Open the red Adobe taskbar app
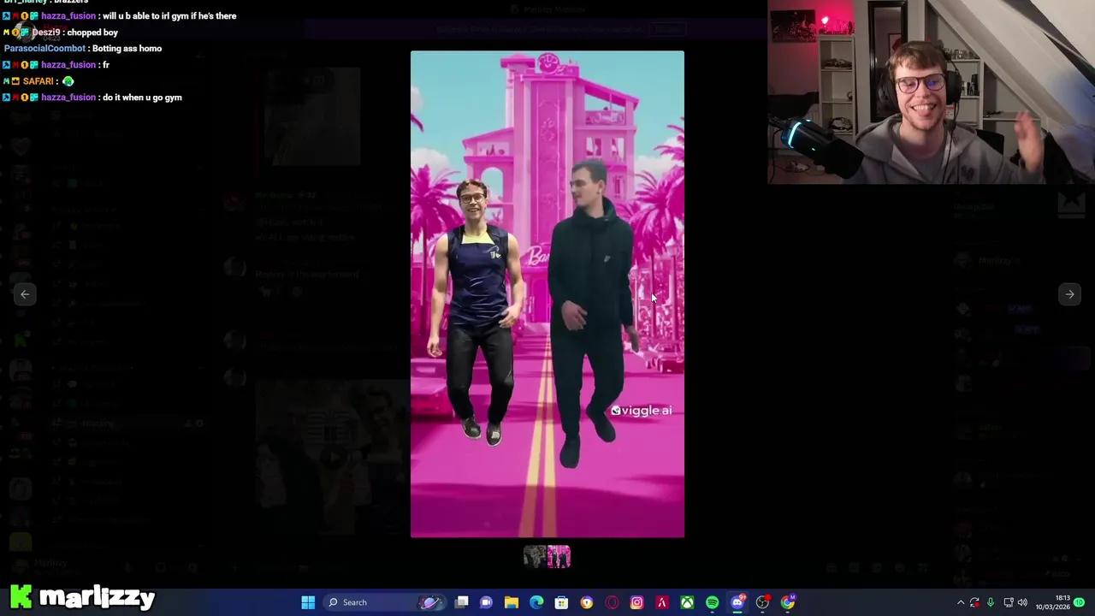The image size is (1095, 616). 661,602
